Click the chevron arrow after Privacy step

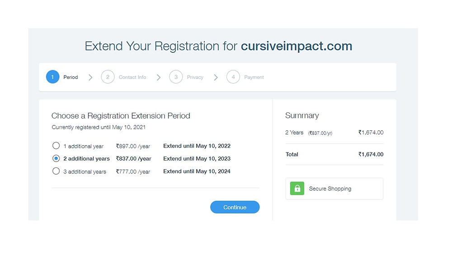[x=216, y=77]
